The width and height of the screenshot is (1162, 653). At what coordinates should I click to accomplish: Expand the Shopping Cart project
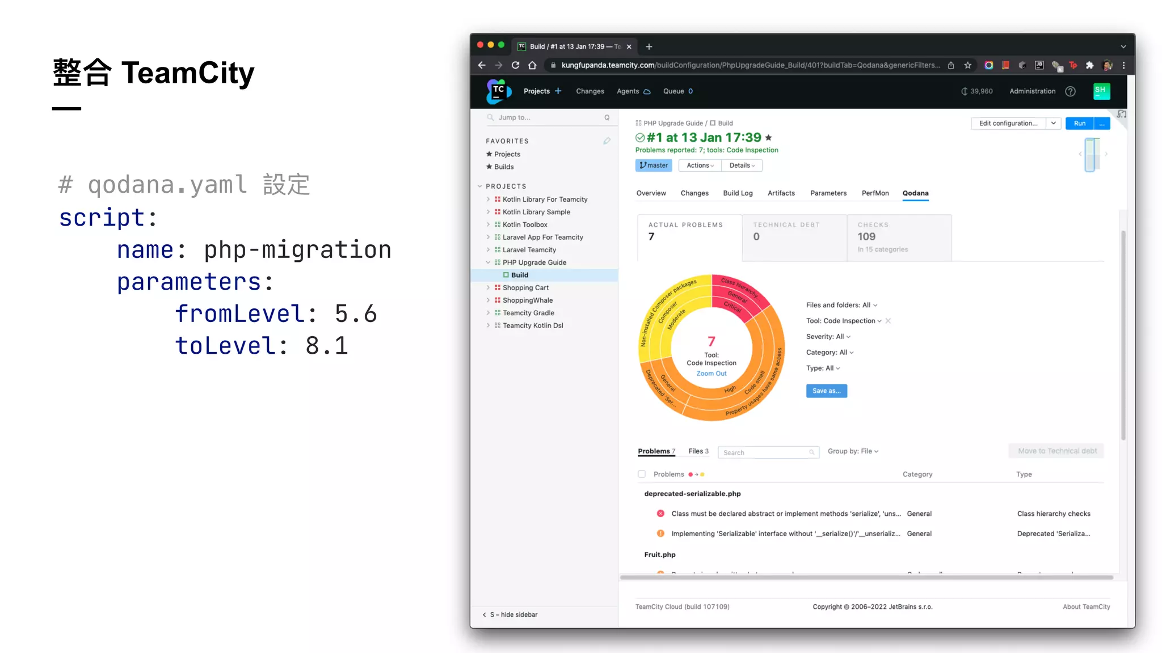pos(488,288)
